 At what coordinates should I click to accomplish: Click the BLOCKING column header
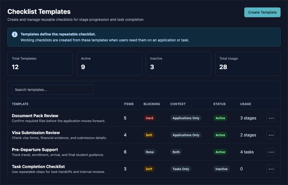point(152,104)
